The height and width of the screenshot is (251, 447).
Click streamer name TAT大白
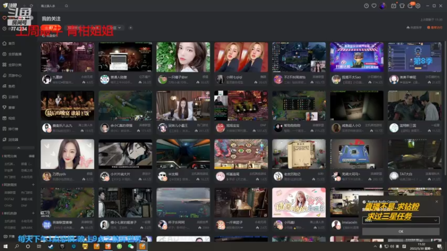406,174
